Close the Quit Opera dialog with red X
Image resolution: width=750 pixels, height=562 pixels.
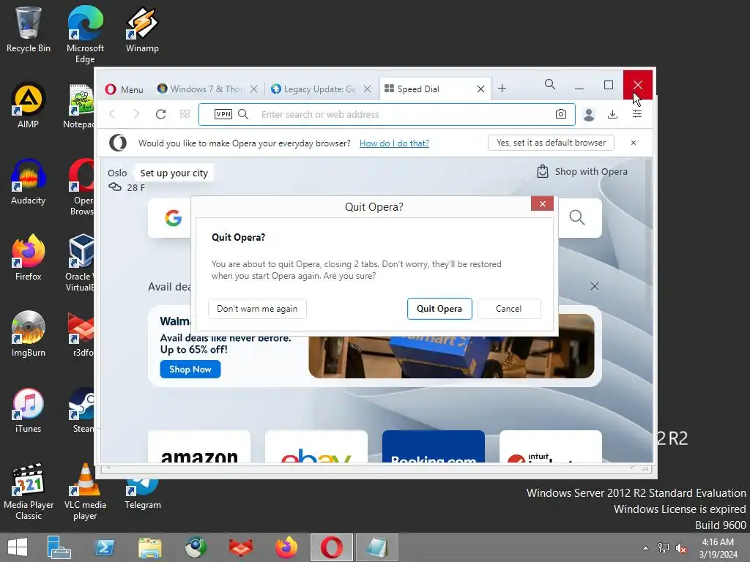(x=542, y=203)
